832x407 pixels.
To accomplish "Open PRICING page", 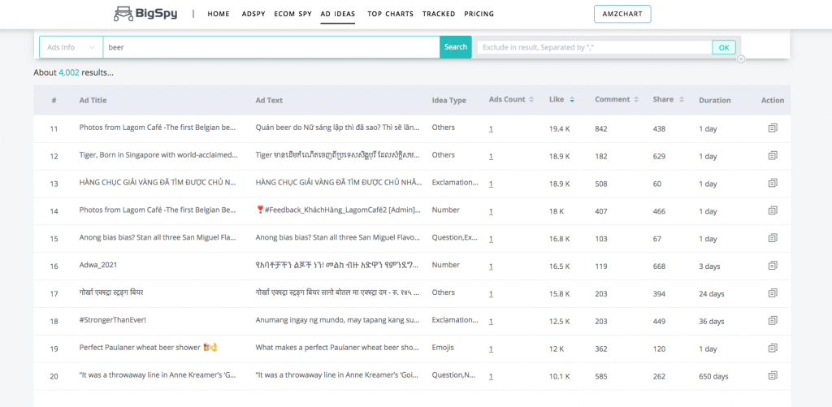I will pos(479,14).
